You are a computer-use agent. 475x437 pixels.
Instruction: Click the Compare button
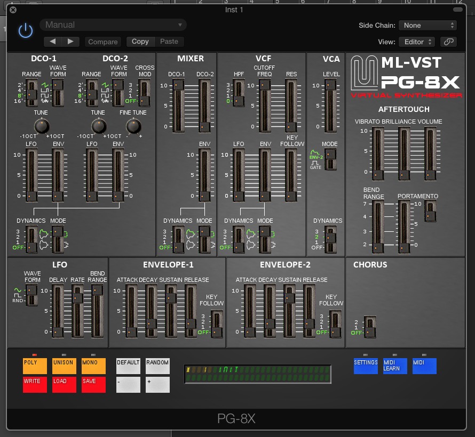(102, 42)
